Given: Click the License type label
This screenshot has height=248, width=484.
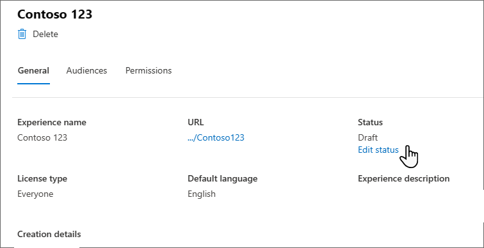Looking at the screenshot, I should point(42,178).
